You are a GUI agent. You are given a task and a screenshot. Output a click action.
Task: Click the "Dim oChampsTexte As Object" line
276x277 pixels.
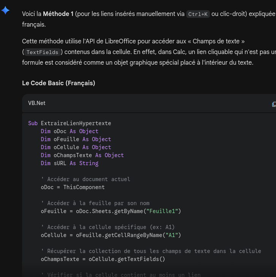tap(82, 155)
